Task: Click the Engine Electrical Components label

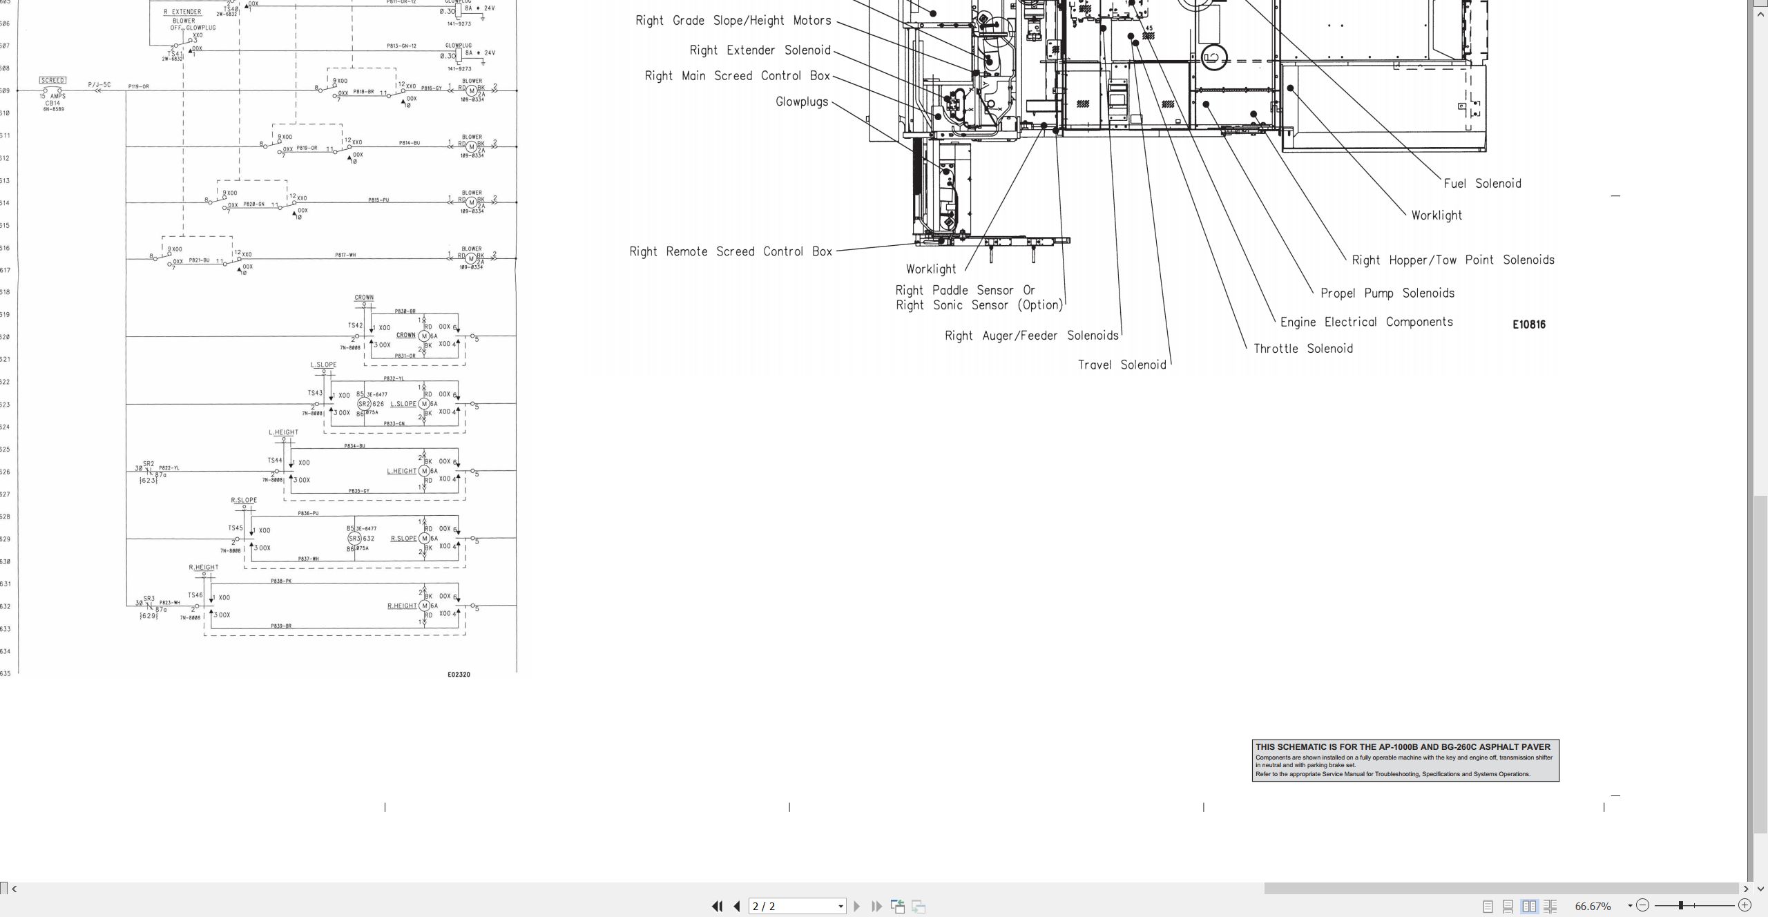Action: 1366,322
